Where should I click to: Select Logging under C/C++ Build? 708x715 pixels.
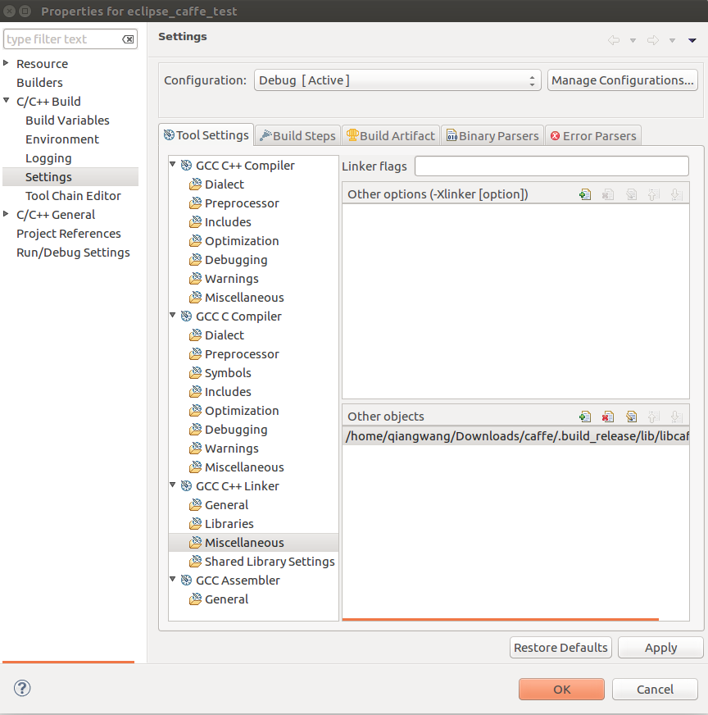click(x=48, y=158)
